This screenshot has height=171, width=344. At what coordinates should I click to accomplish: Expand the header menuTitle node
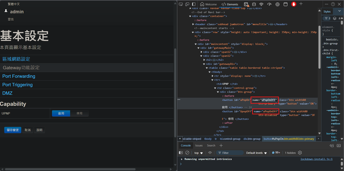coord(193,24)
